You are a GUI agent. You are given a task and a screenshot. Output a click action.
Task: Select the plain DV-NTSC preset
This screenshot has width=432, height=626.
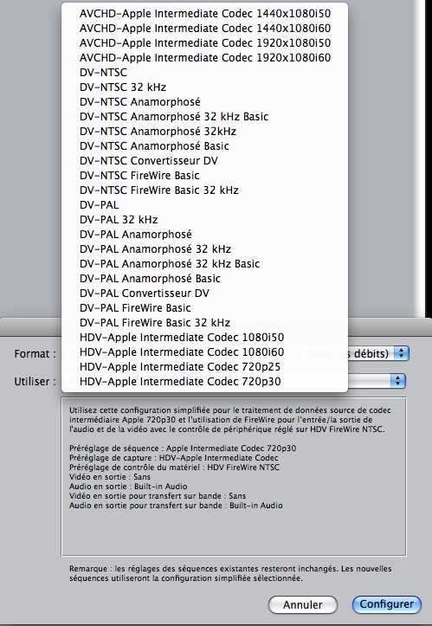click(x=205, y=72)
